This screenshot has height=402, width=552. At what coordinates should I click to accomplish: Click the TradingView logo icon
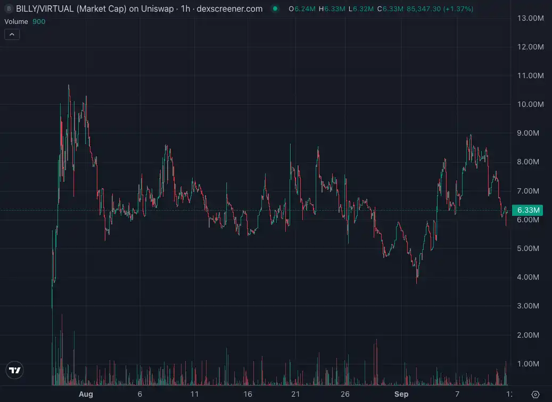(15, 370)
